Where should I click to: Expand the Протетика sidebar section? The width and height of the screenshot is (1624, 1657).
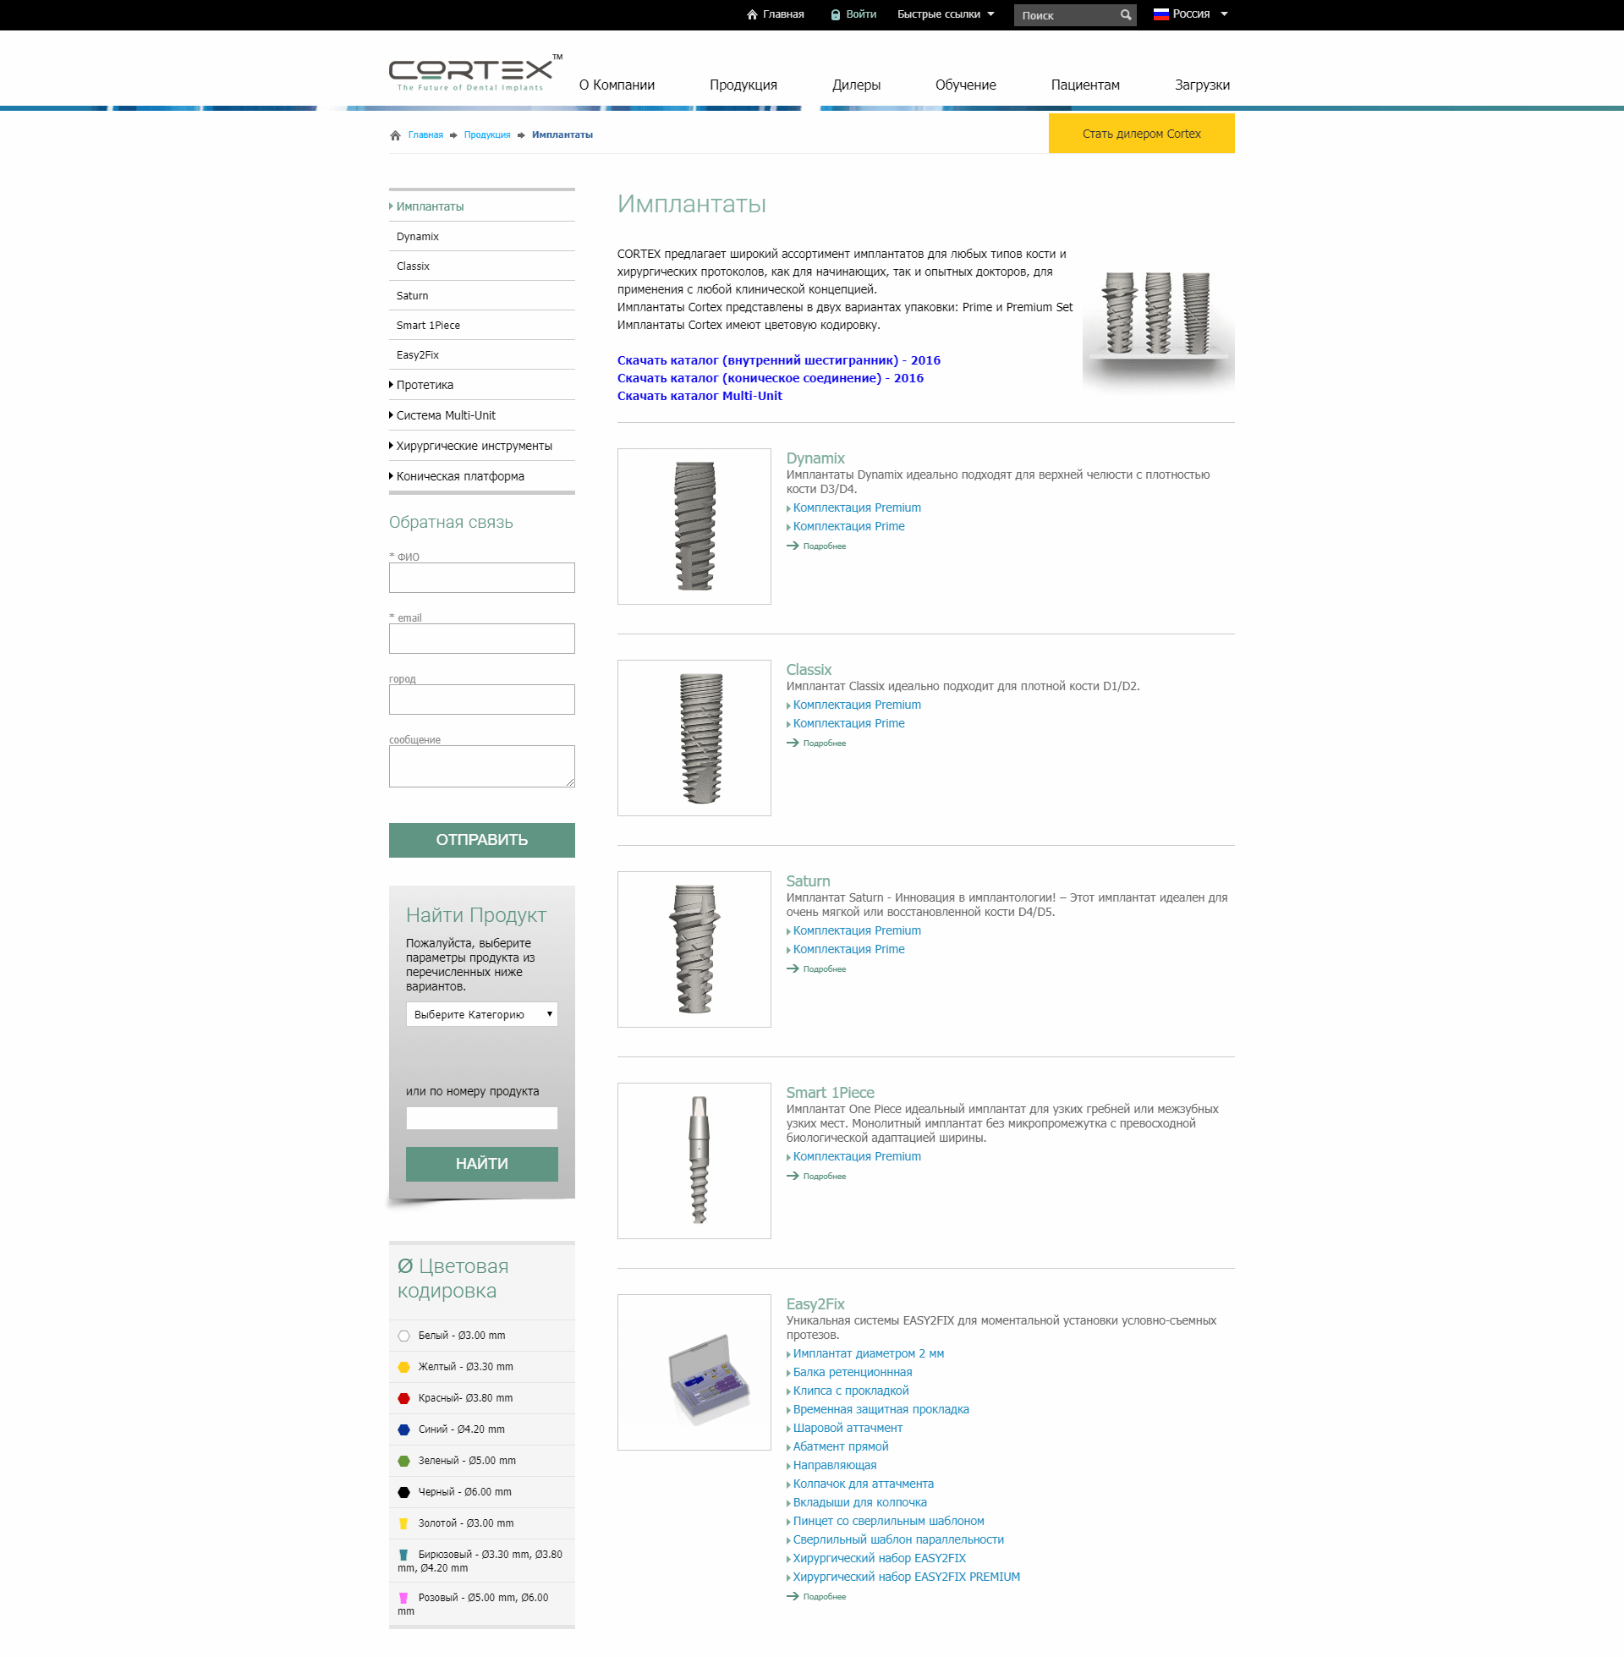point(424,386)
